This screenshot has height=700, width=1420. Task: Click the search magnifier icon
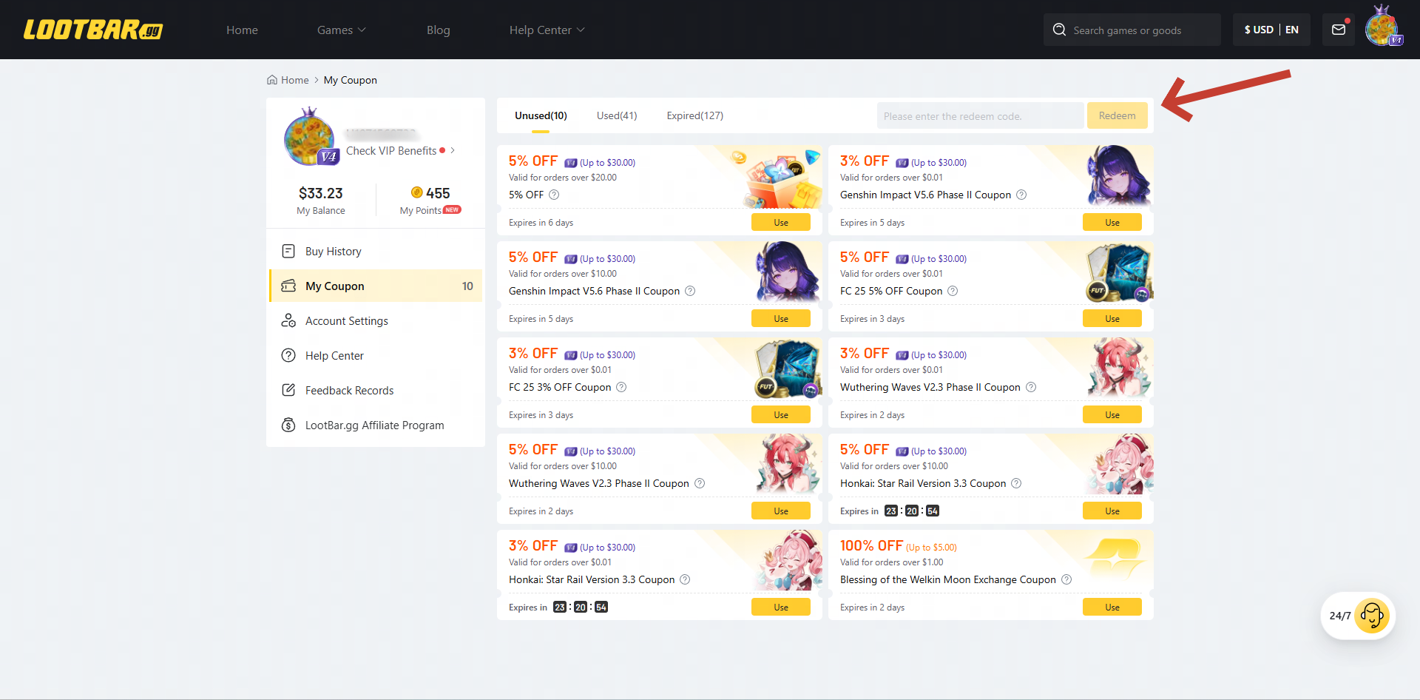1060,29
